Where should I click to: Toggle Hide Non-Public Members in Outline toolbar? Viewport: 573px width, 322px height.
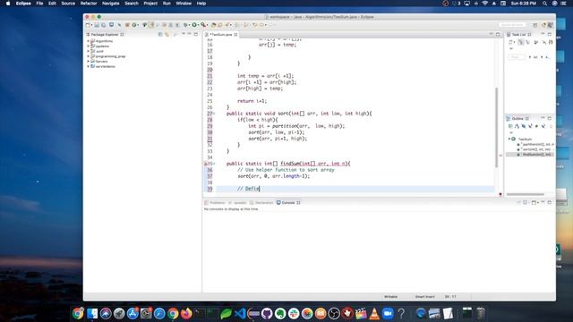click(x=537, y=126)
